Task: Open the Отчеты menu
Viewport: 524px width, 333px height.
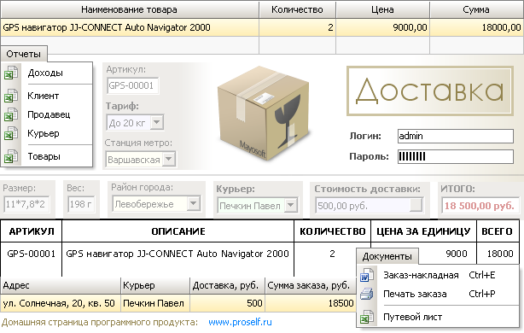Action: [x=24, y=54]
